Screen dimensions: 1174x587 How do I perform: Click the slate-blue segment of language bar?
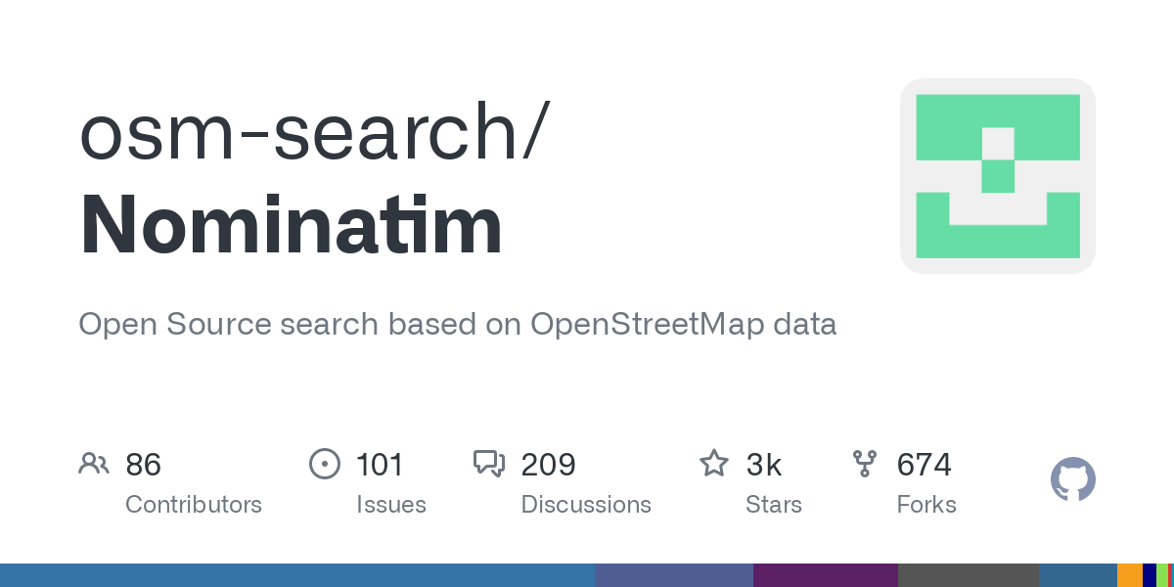(x=674, y=575)
